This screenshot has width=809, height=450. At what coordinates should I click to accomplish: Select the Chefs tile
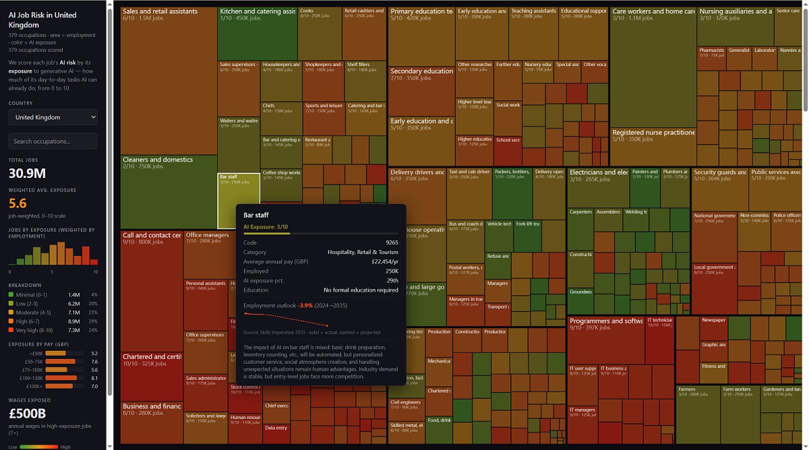(281, 118)
